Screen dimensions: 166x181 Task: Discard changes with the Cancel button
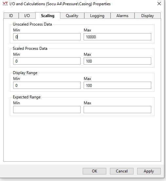[122, 171]
